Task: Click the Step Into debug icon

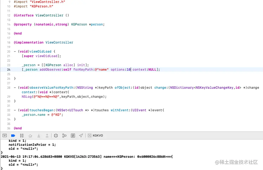Action: click(39, 135)
